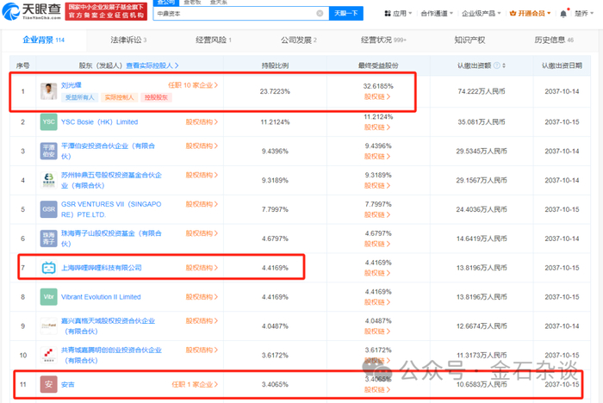Click the red 安 avatar icon

48,384
